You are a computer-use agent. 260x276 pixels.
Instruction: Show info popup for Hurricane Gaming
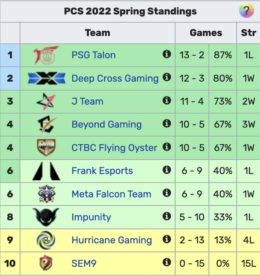(x=167, y=239)
